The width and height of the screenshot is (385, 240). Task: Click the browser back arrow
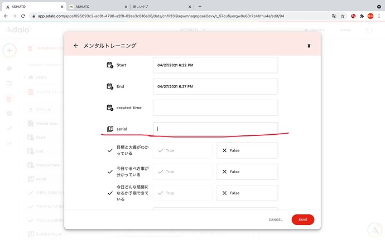tap(6, 16)
